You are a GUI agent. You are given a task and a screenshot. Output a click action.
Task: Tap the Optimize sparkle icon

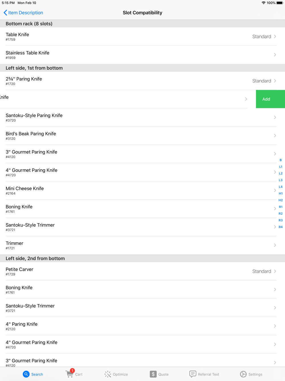click(x=108, y=374)
